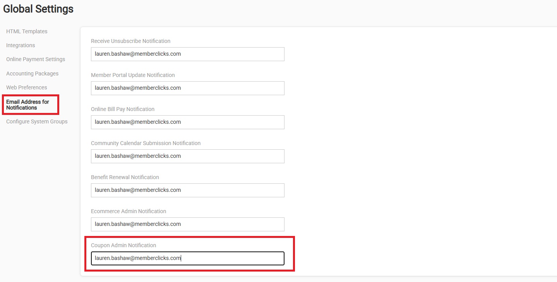Click the Global Settings page heading
Screen dimensions: 557x282
pos(38,9)
